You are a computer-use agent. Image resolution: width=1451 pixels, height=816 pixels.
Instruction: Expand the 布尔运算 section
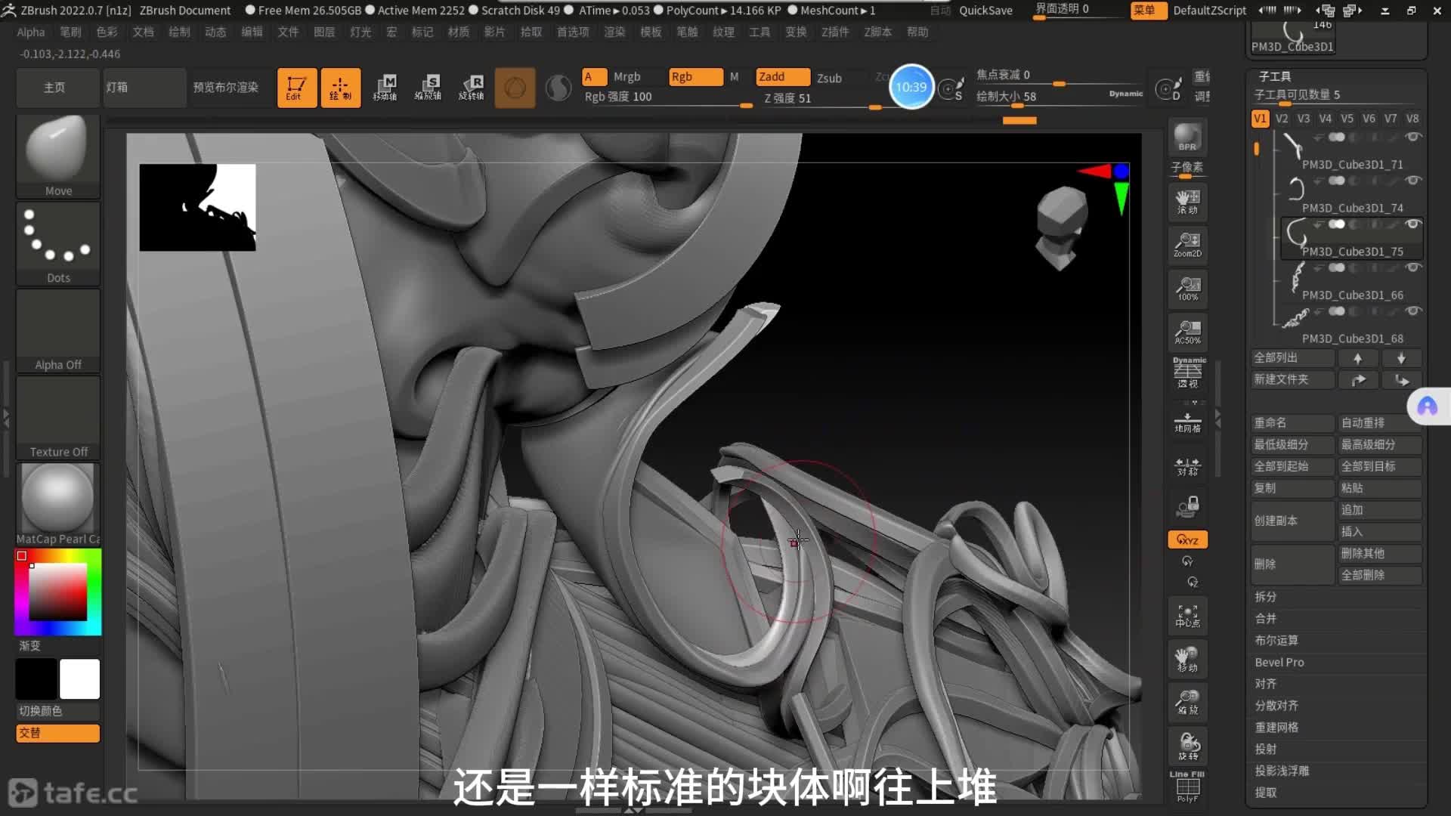click(1276, 641)
